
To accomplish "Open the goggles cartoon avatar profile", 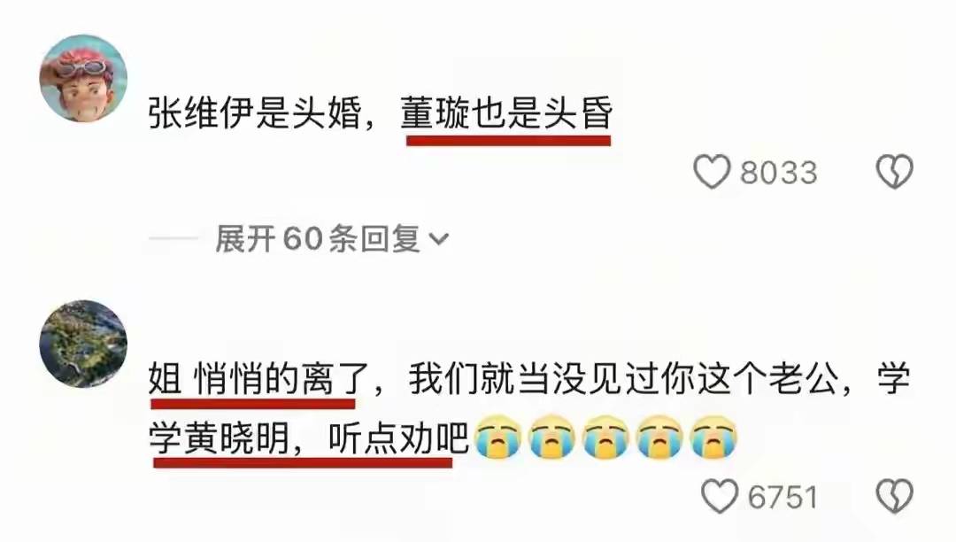I will click(83, 79).
